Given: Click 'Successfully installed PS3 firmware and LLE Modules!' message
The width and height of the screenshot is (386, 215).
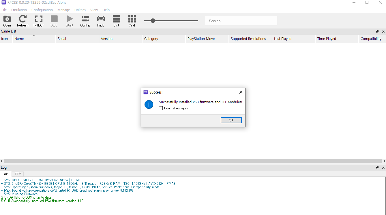Looking at the screenshot, I should tap(201, 102).
